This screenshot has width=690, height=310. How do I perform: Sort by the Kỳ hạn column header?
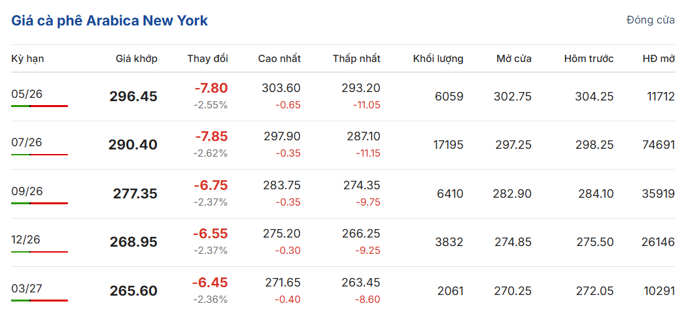(27, 59)
